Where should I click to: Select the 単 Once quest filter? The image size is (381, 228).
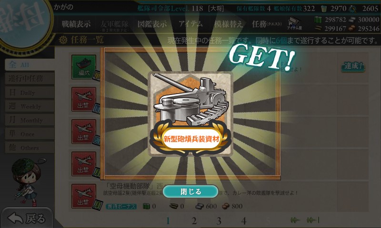(x=30, y=134)
